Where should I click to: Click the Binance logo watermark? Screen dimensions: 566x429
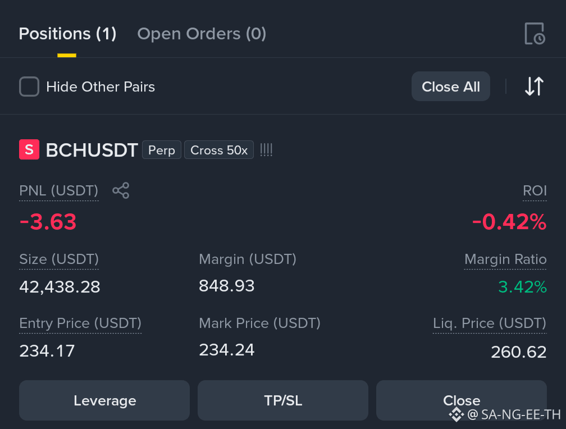pyautogui.click(x=456, y=414)
